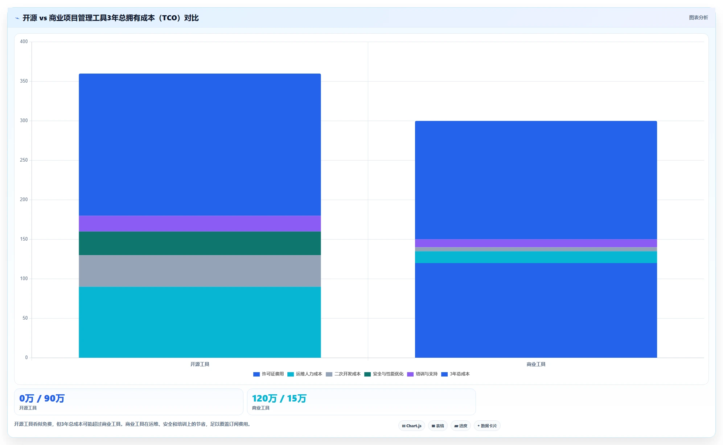Viewport: 723px width, 445px height.
Task: Select the cyan 运维人力成本 segment of 商业工具 bar
Action: (536, 257)
